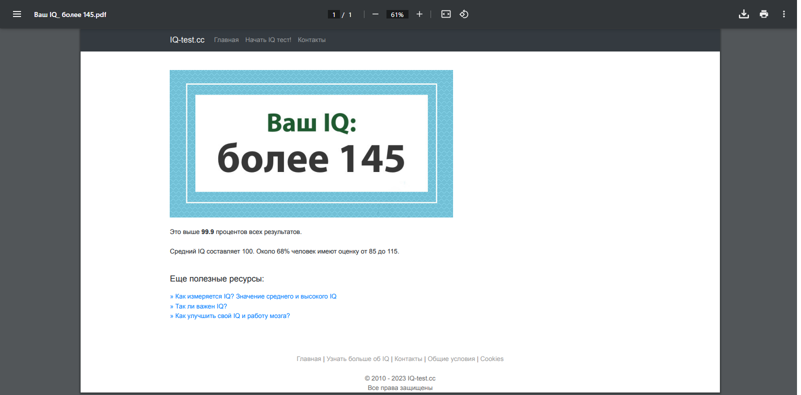Click the heading Еще полезные ресурсы:
Image resolution: width=801 pixels, height=395 pixels.
click(x=217, y=279)
